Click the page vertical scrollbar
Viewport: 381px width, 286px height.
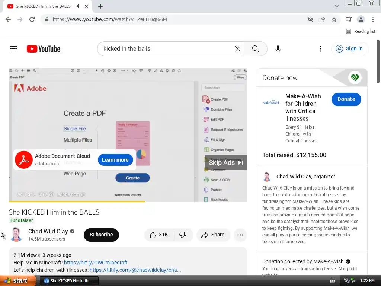point(378,61)
